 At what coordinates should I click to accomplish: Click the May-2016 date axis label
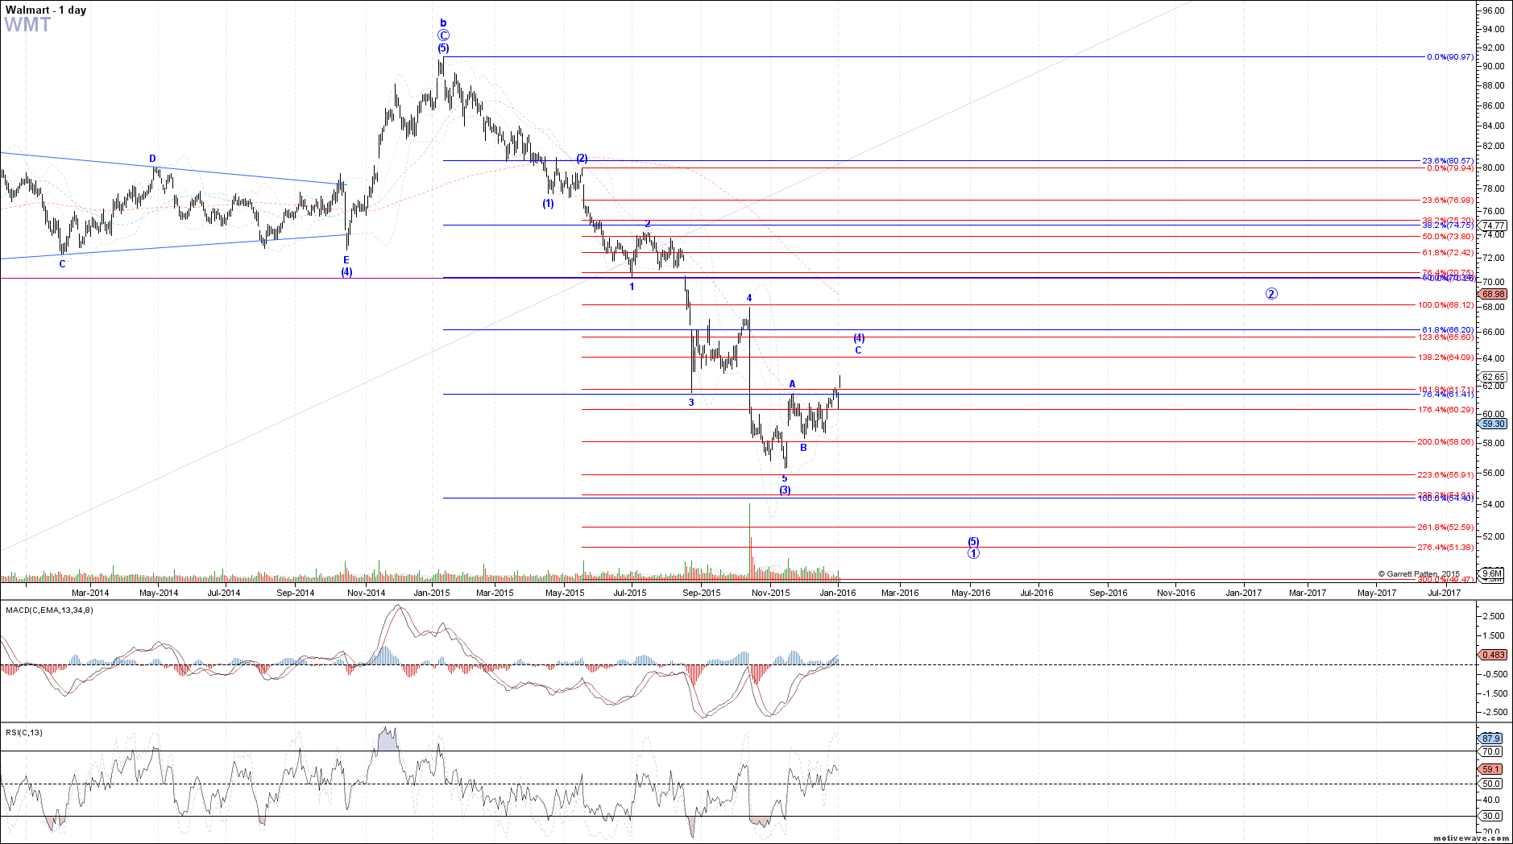click(x=972, y=594)
